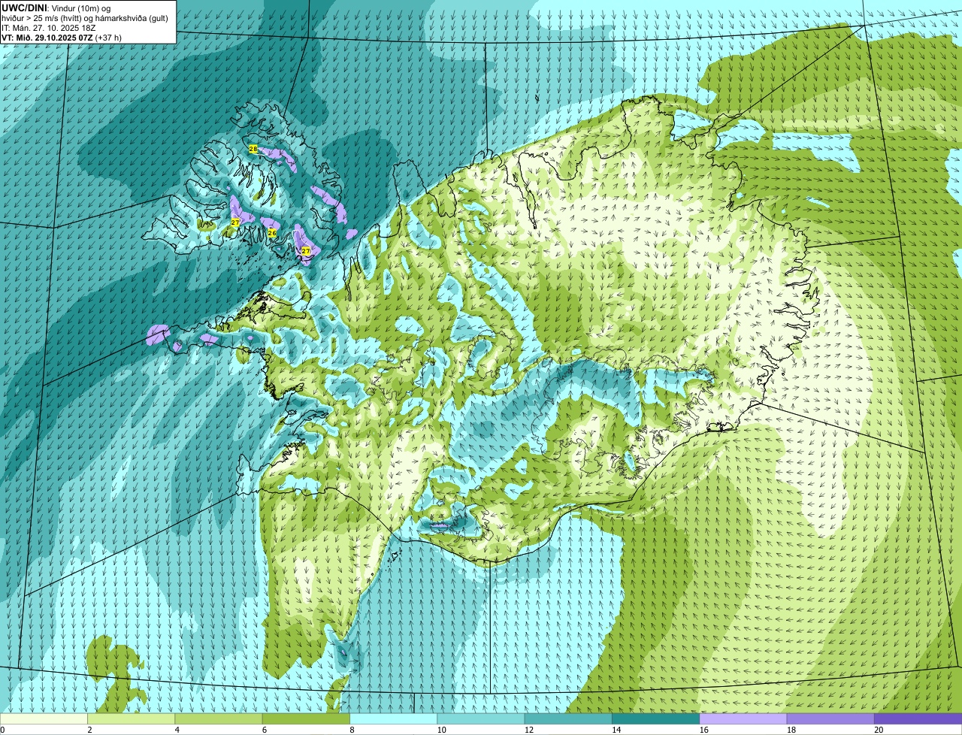Click the 2–4 light yellow-green legend band
Viewport: 962px width, 735px height.
pos(132,718)
